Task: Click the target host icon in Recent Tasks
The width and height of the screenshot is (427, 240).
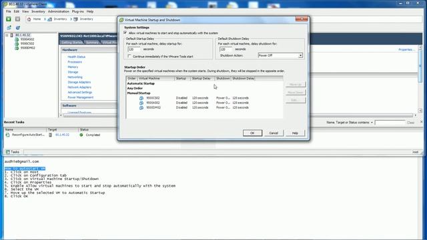Action: point(51,135)
